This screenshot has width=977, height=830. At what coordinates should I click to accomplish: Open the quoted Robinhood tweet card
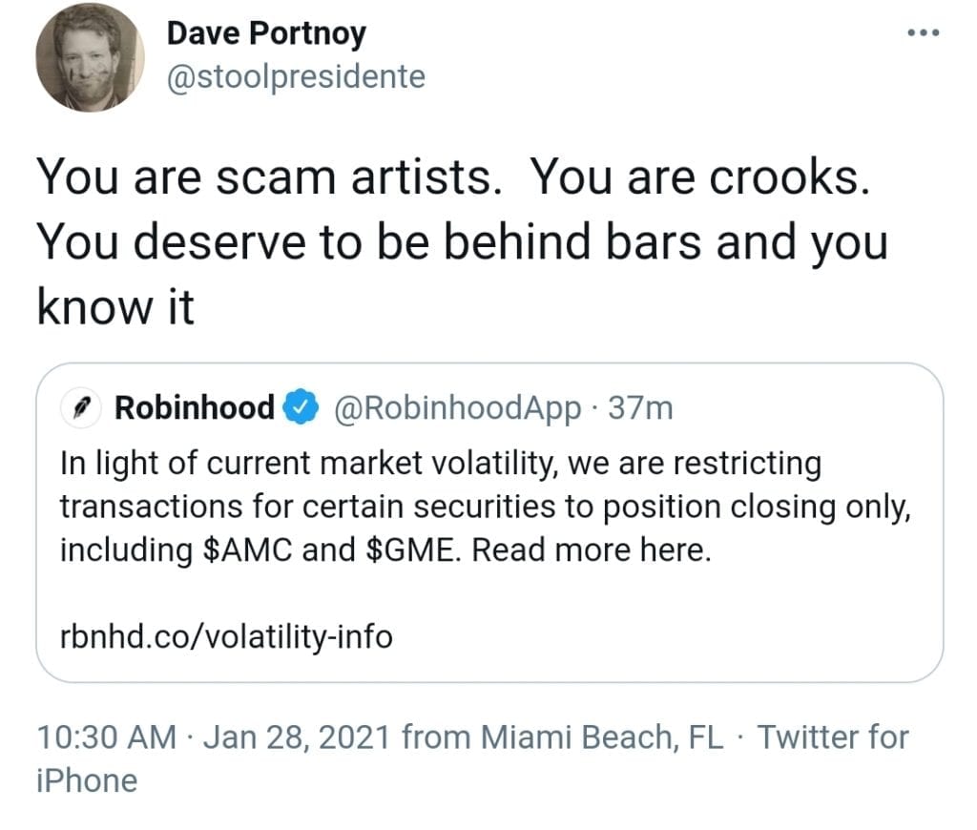pyautogui.click(x=489, y=522)
